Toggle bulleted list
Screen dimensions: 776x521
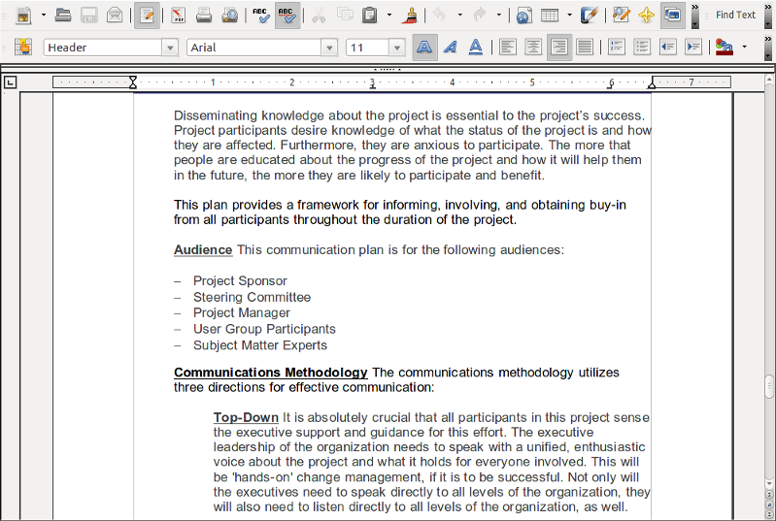(642, 48)
